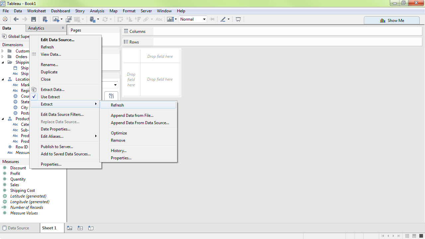Image resolution: width=425 pixels, height=239 pixels.
Task: Select View Data from context menu
Action: [65, 54]
